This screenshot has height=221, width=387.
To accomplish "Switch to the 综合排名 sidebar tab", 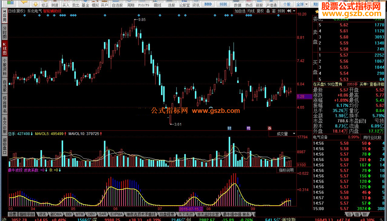I will pyautogui.click(x=5, y=104).
